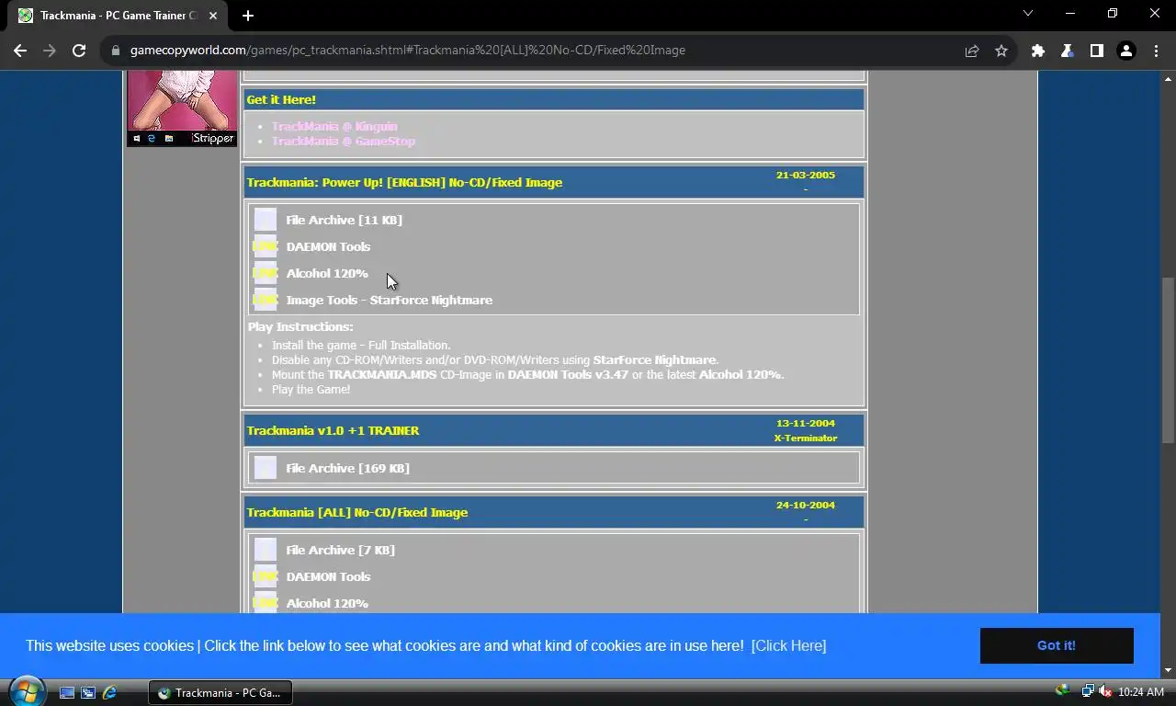Open a new browser tab
The image size is (1176, 706).
[248, 16]
